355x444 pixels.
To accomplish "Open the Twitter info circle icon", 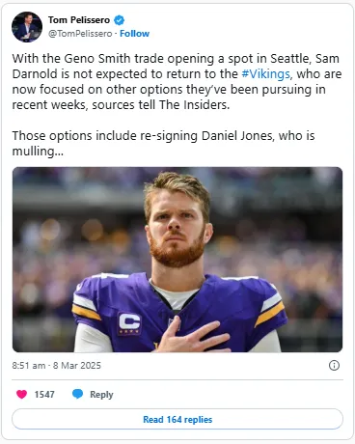I will pyautogui.click(x=334, y=366).
